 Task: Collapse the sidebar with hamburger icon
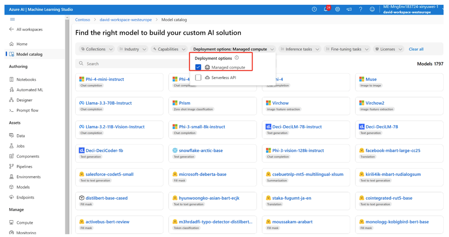(x=12, y=19)
